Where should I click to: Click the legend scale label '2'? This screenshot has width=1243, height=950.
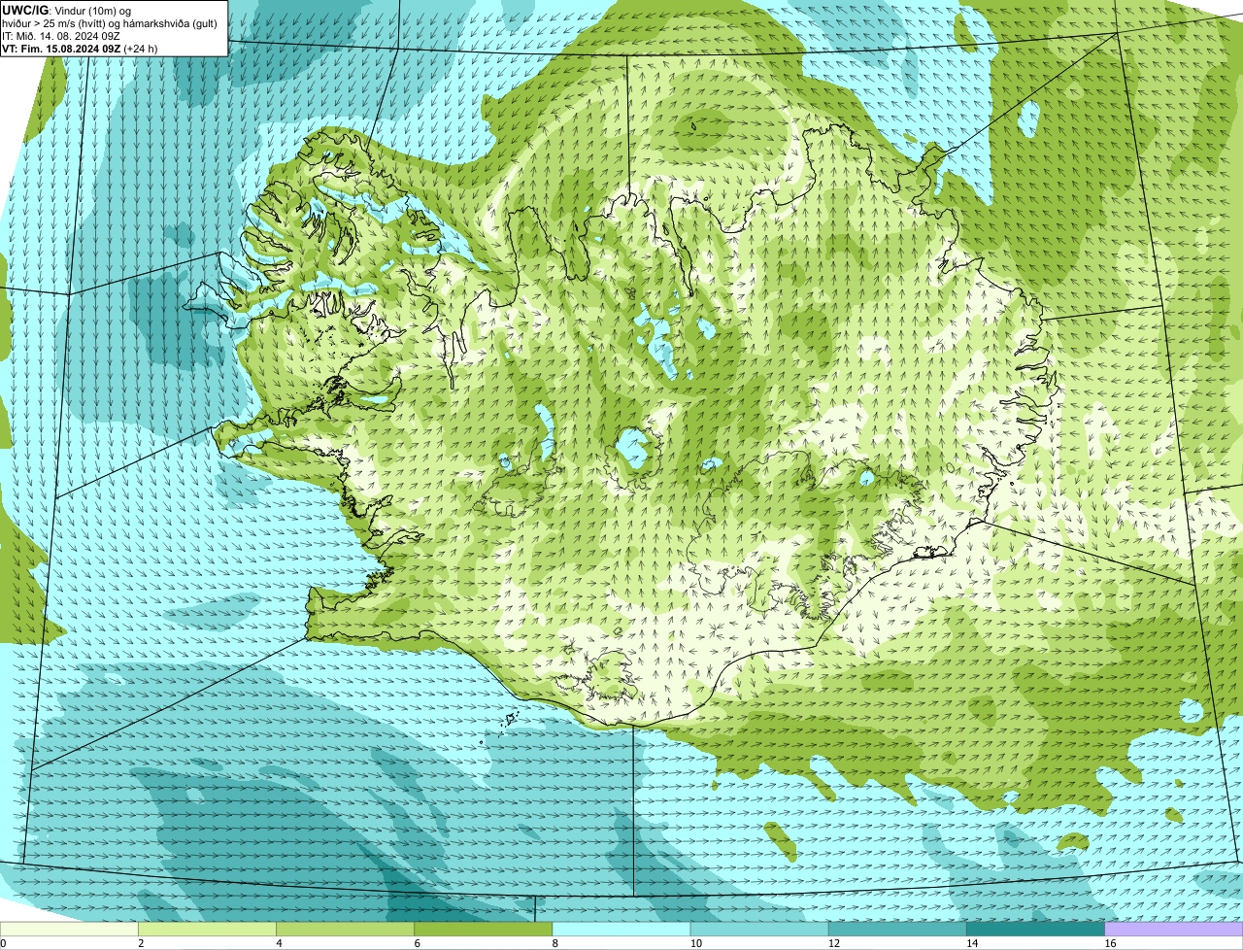tap(141, 943)
